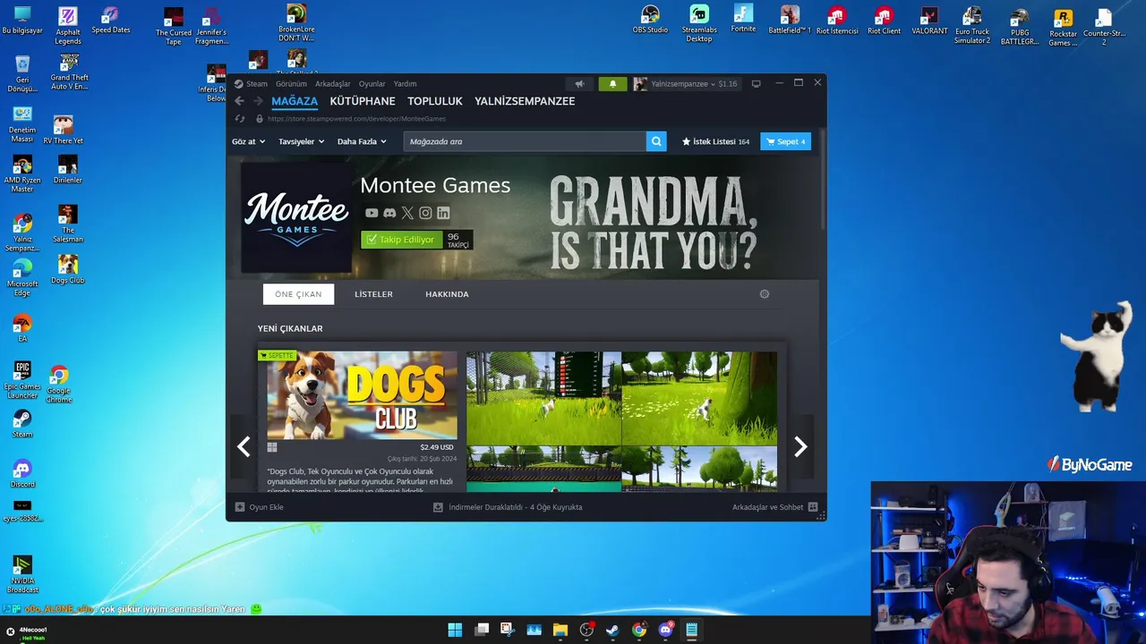The height and width of the screenshot is (644, 1146).
Task: Open the Arkadaşlar menu
Action: (333, 84)
